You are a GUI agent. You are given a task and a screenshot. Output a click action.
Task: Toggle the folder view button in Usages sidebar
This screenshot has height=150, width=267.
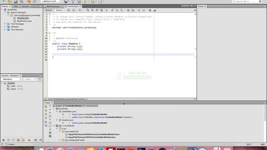50,122
